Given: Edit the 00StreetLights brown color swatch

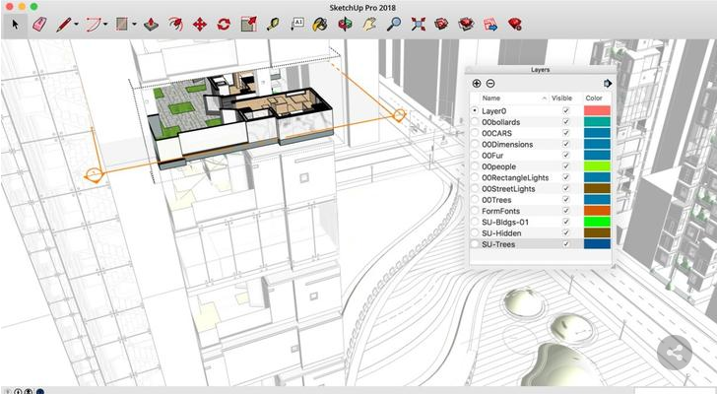Looking at the screenshot, I should (x=597, y=188).
